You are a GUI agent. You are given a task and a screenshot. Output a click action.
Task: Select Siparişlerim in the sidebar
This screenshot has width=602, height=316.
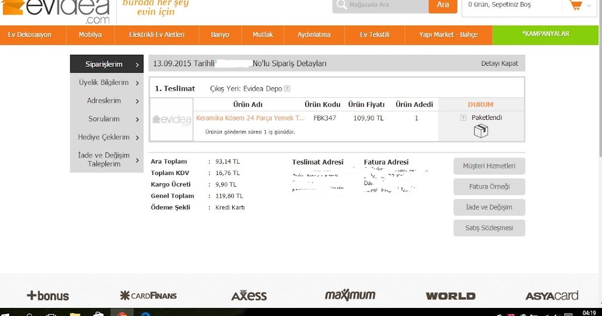pos(106,64)
